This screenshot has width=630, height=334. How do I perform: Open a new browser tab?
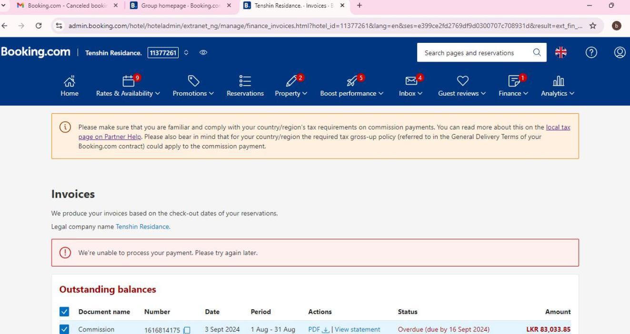359,6
